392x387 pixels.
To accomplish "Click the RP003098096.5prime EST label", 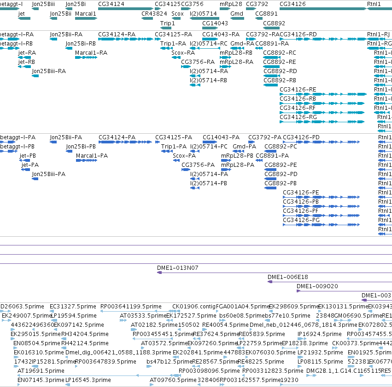I will click(x=209, y=371).
